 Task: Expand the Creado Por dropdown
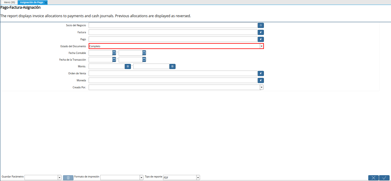coord(262,87)
